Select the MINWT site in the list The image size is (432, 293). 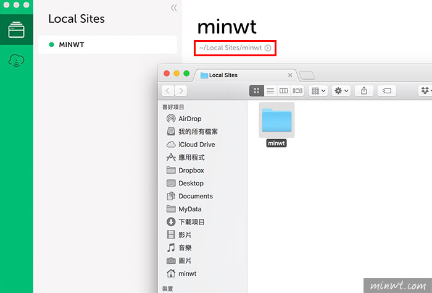pos(107,45)
